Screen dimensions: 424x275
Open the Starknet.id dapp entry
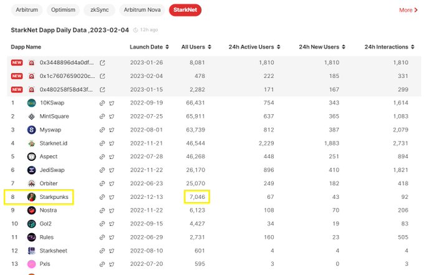click(x=53, y=143)
